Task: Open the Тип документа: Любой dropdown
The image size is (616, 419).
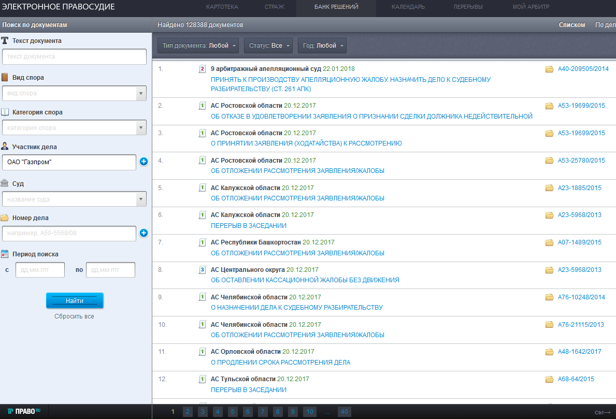Action: pos(198,46)
